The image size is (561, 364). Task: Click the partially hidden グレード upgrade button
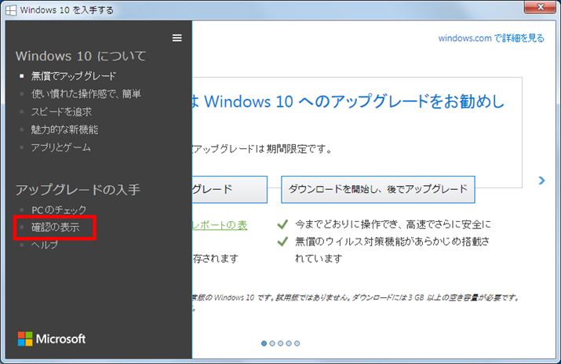(x=230, y=189)
